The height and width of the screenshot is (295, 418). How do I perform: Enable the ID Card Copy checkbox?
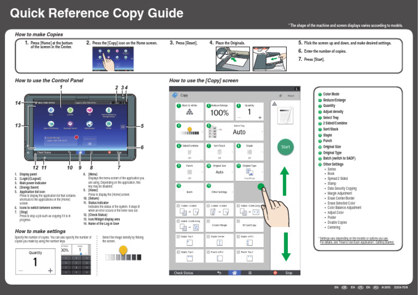point(238,221)
